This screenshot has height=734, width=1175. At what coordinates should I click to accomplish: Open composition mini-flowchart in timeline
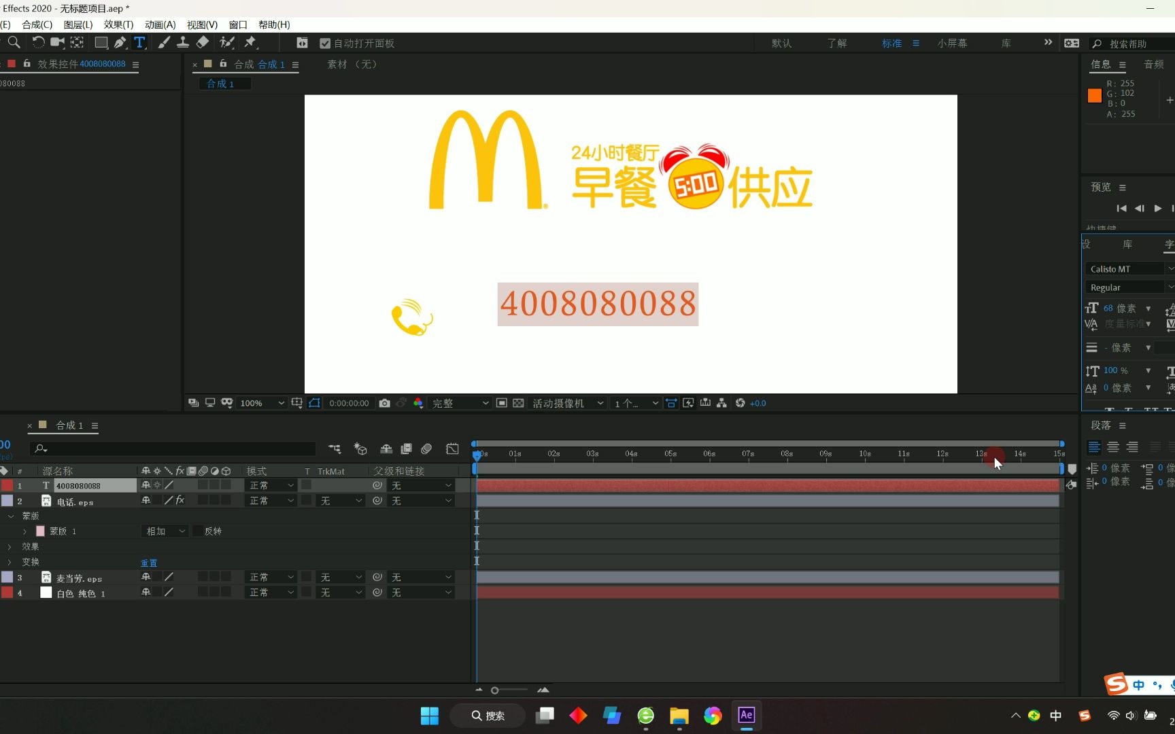click(335, 449)
